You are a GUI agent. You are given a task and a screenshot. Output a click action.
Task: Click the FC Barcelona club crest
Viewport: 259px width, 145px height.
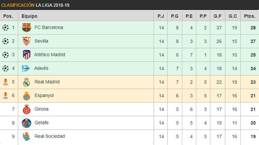(26, 28)
